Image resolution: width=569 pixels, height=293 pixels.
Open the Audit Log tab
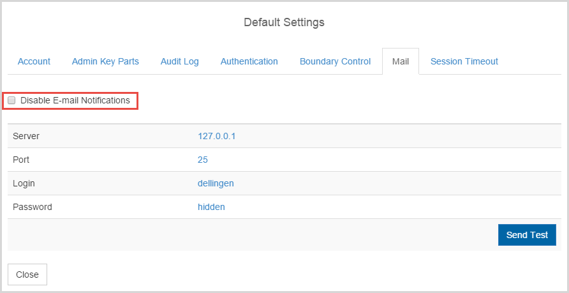point(180,61)
